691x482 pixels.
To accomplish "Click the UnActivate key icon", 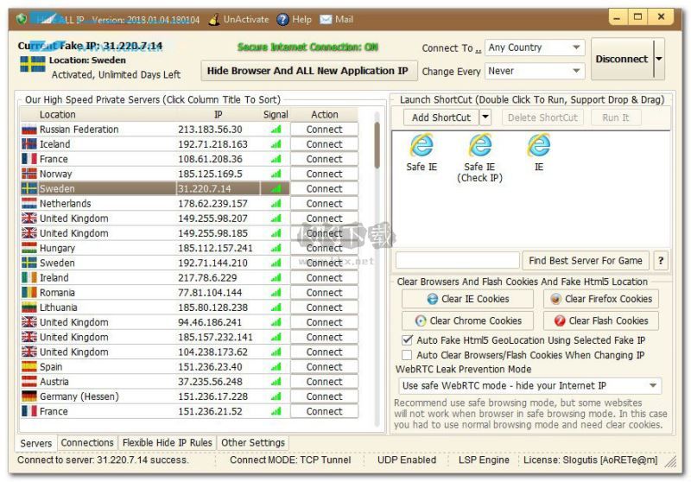I will 214,20.
